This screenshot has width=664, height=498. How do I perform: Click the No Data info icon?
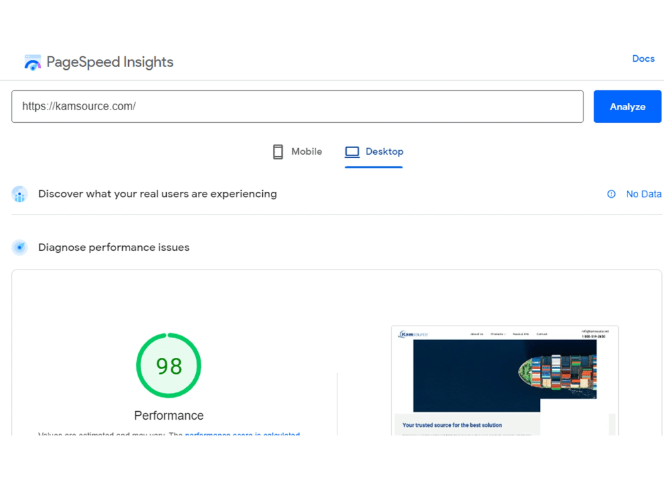coord(611,194)
